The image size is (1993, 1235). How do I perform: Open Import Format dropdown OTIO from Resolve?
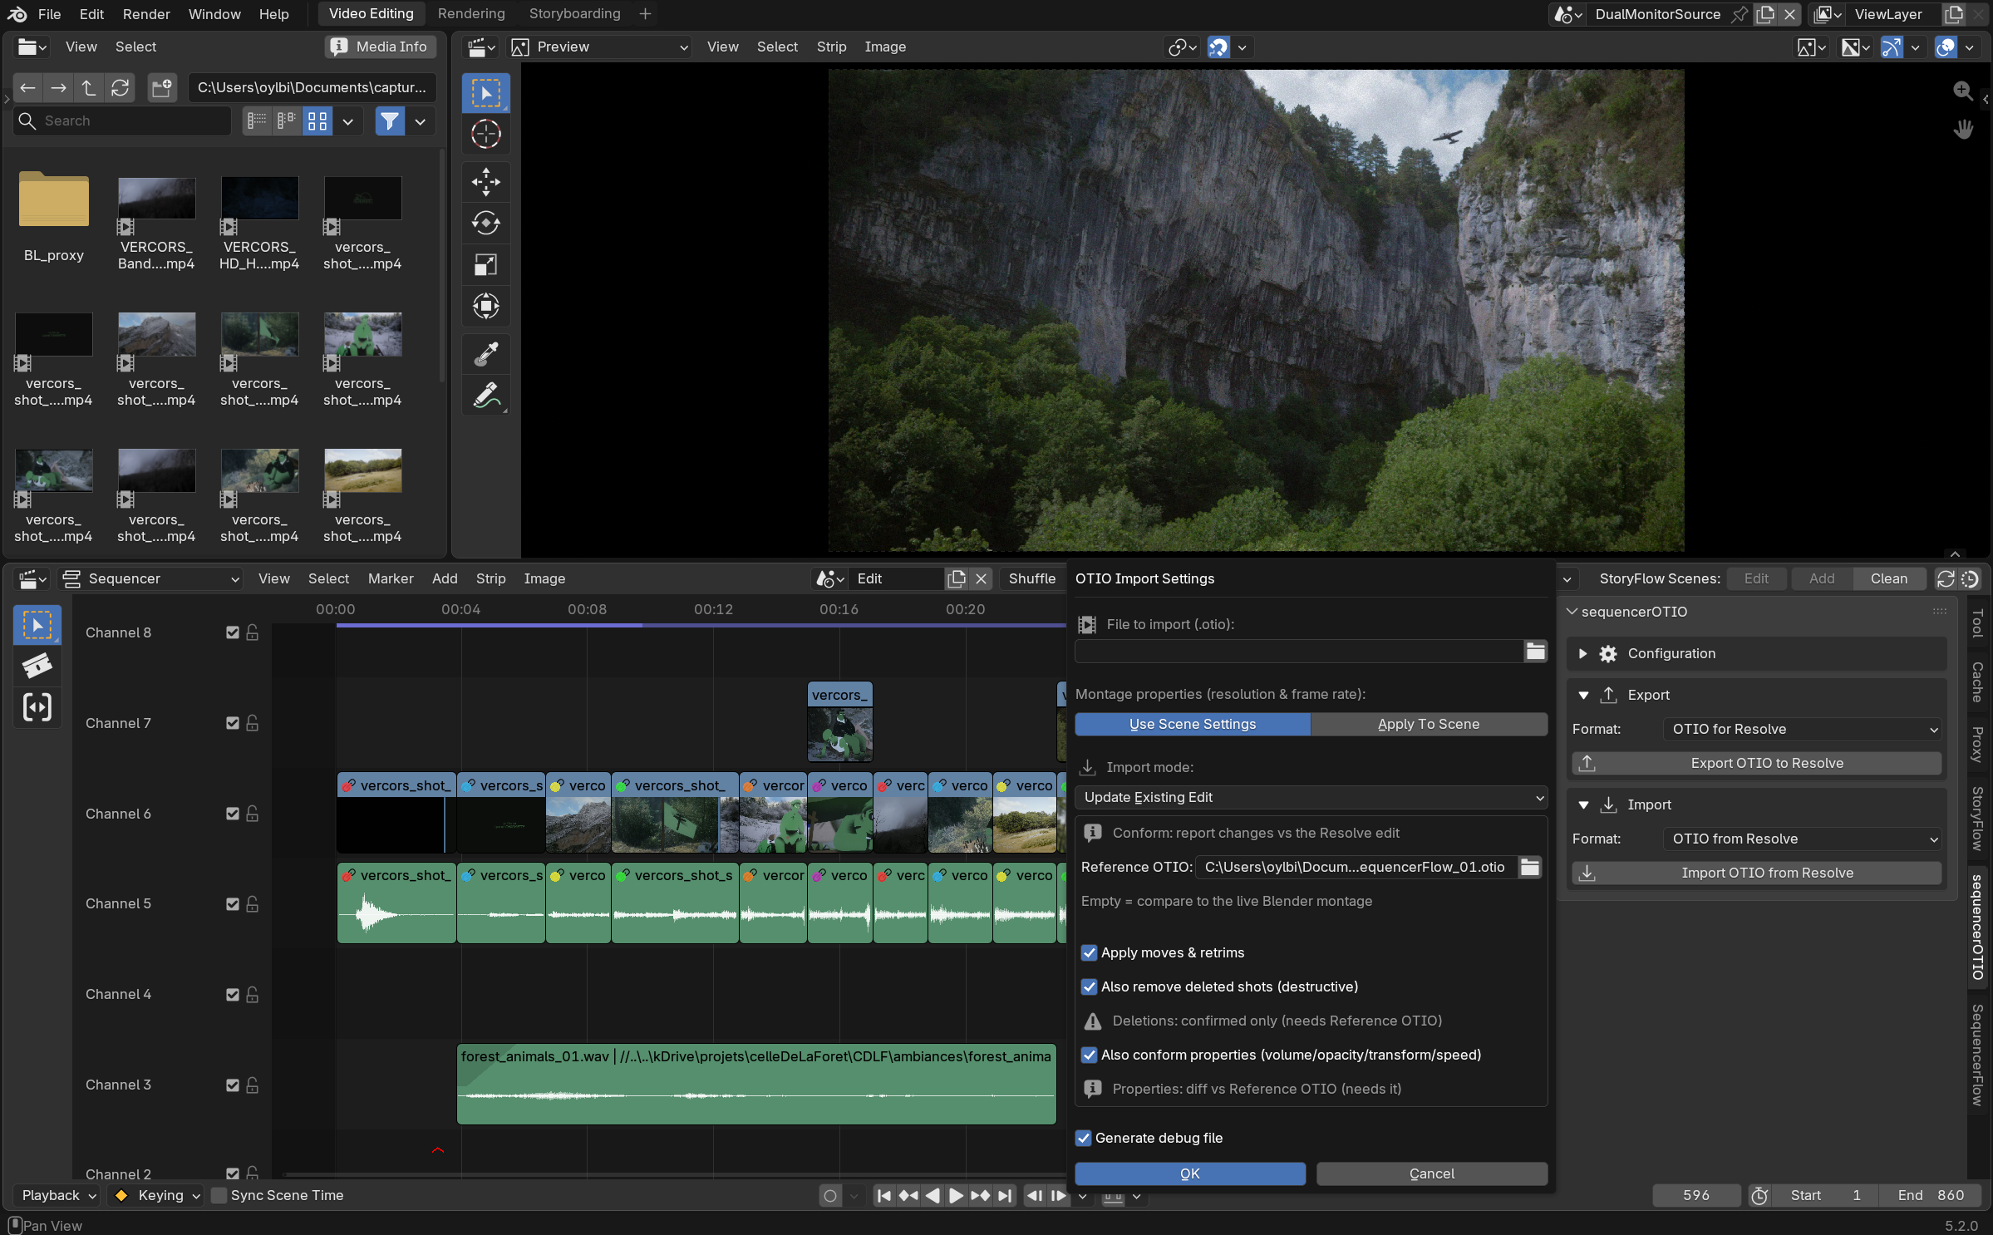(1802, 839)
